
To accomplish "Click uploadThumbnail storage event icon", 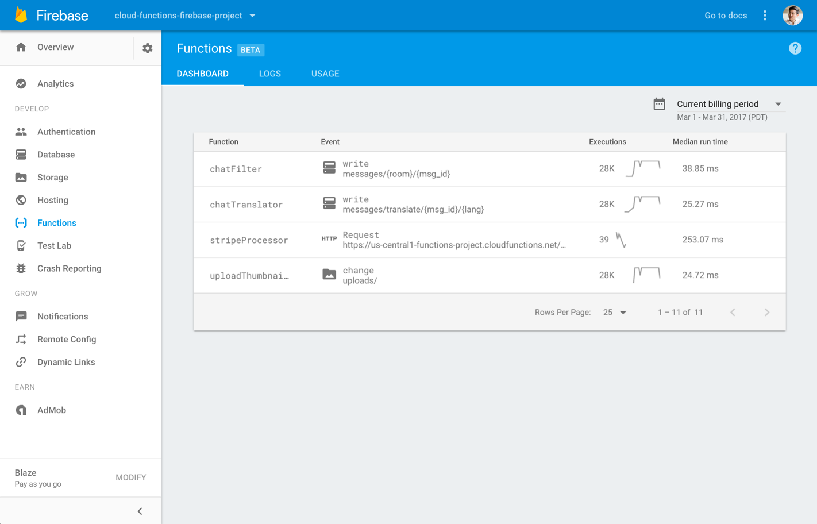I will [329, 275].
